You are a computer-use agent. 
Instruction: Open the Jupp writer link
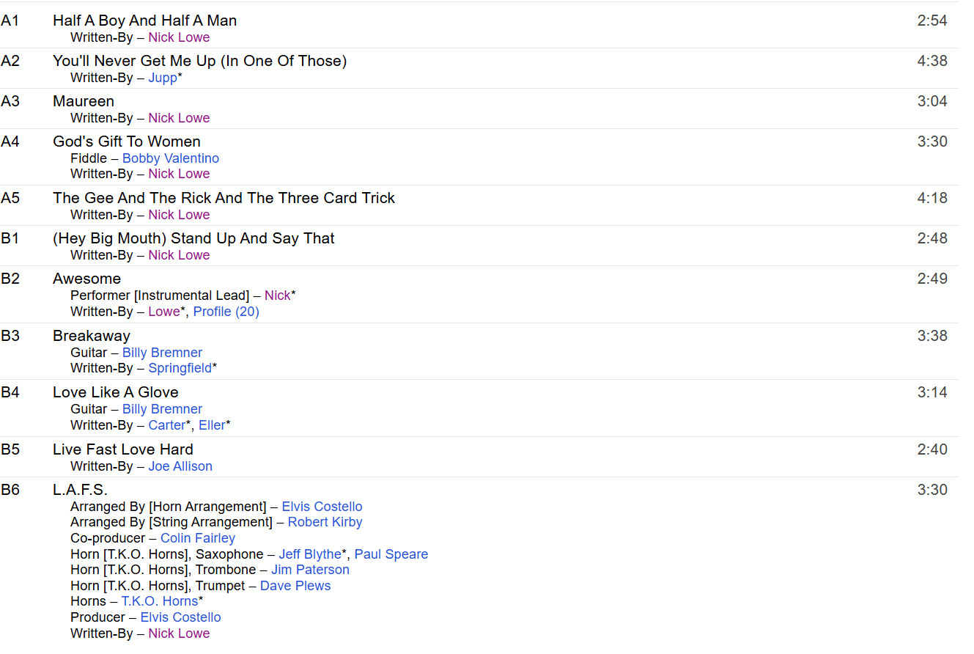click(x=163, y=78)
